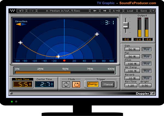Viewport: 164px width, 116px height.
Task: Go to previous preset arrow
Action: (x=95, y=11)
